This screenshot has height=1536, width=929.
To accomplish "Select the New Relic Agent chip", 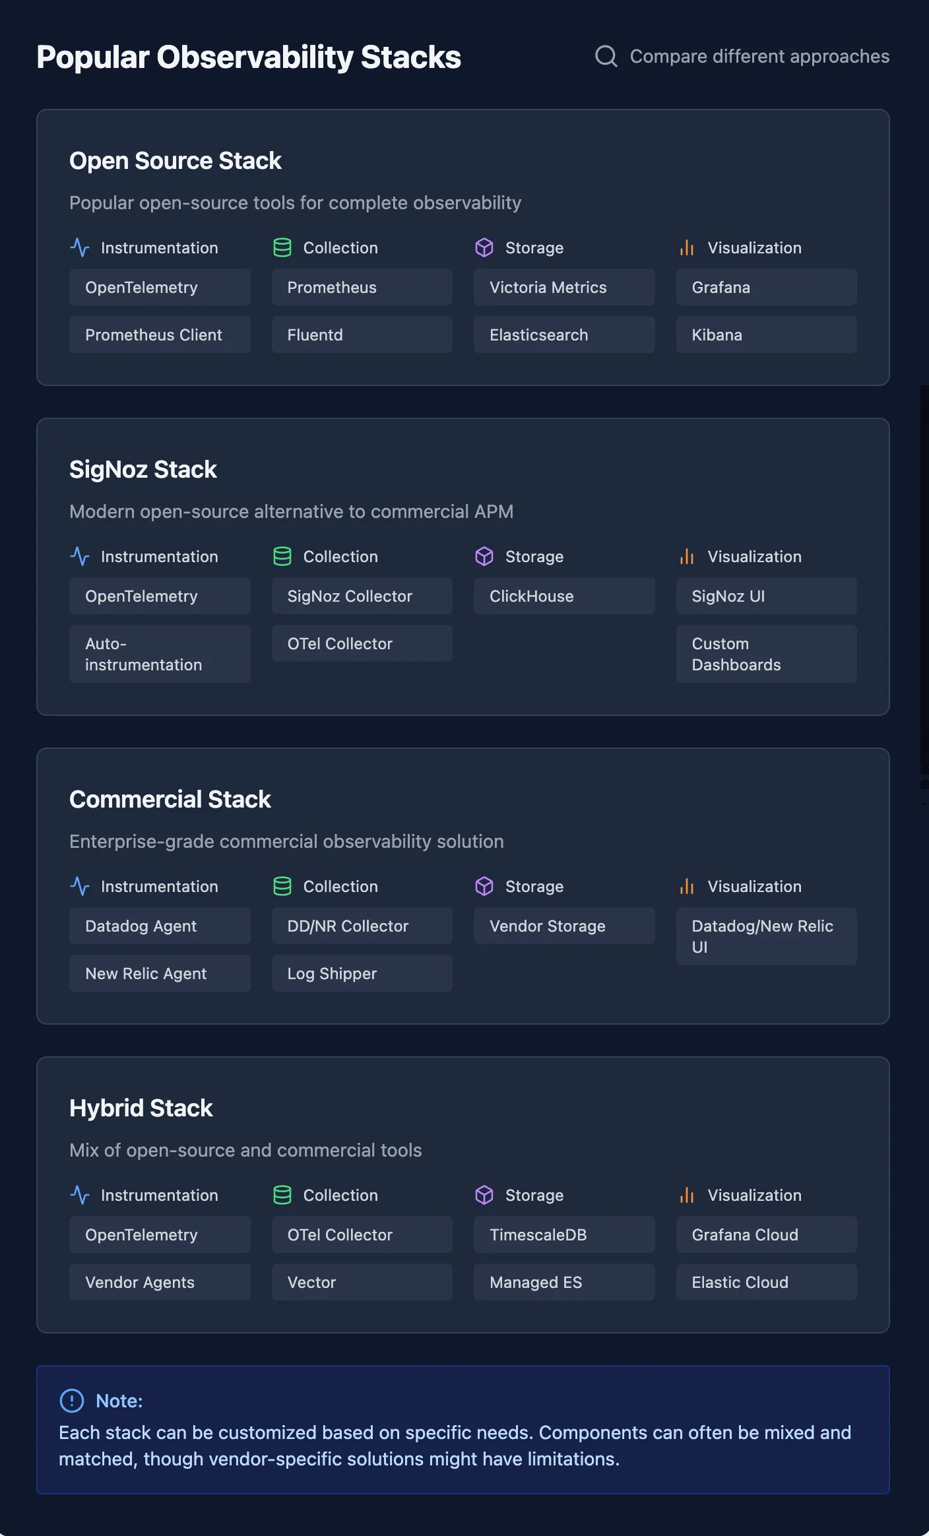I will [160, 973].
